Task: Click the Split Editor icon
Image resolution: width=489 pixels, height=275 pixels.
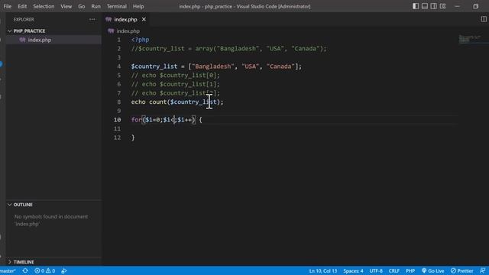Action: coord(484,19)
